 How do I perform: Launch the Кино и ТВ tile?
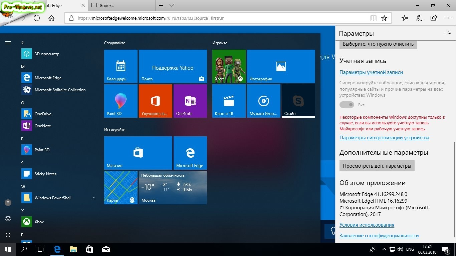coord(229,101)
